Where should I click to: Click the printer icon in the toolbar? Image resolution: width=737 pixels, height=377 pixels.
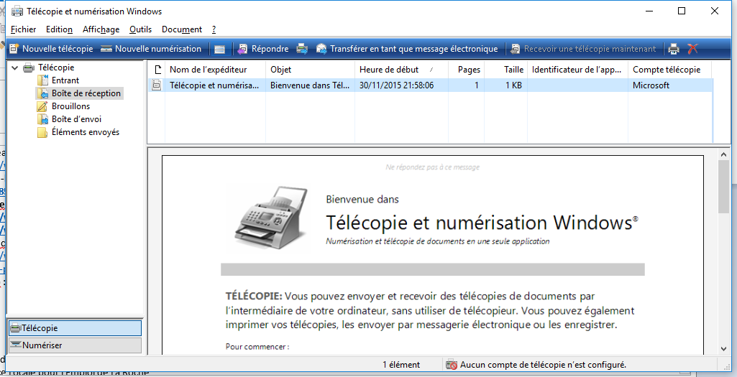point(674,49)
